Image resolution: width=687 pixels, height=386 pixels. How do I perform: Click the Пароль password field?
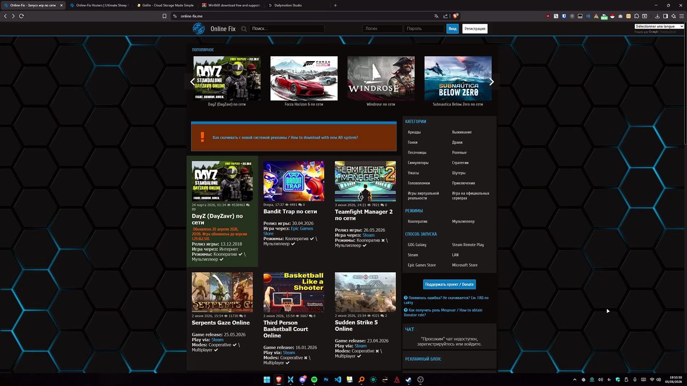(x=424, y=29)
